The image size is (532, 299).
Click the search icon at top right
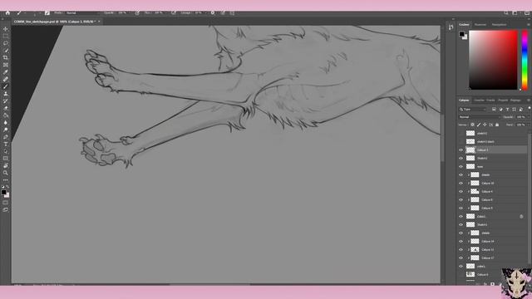coord(506,13)
